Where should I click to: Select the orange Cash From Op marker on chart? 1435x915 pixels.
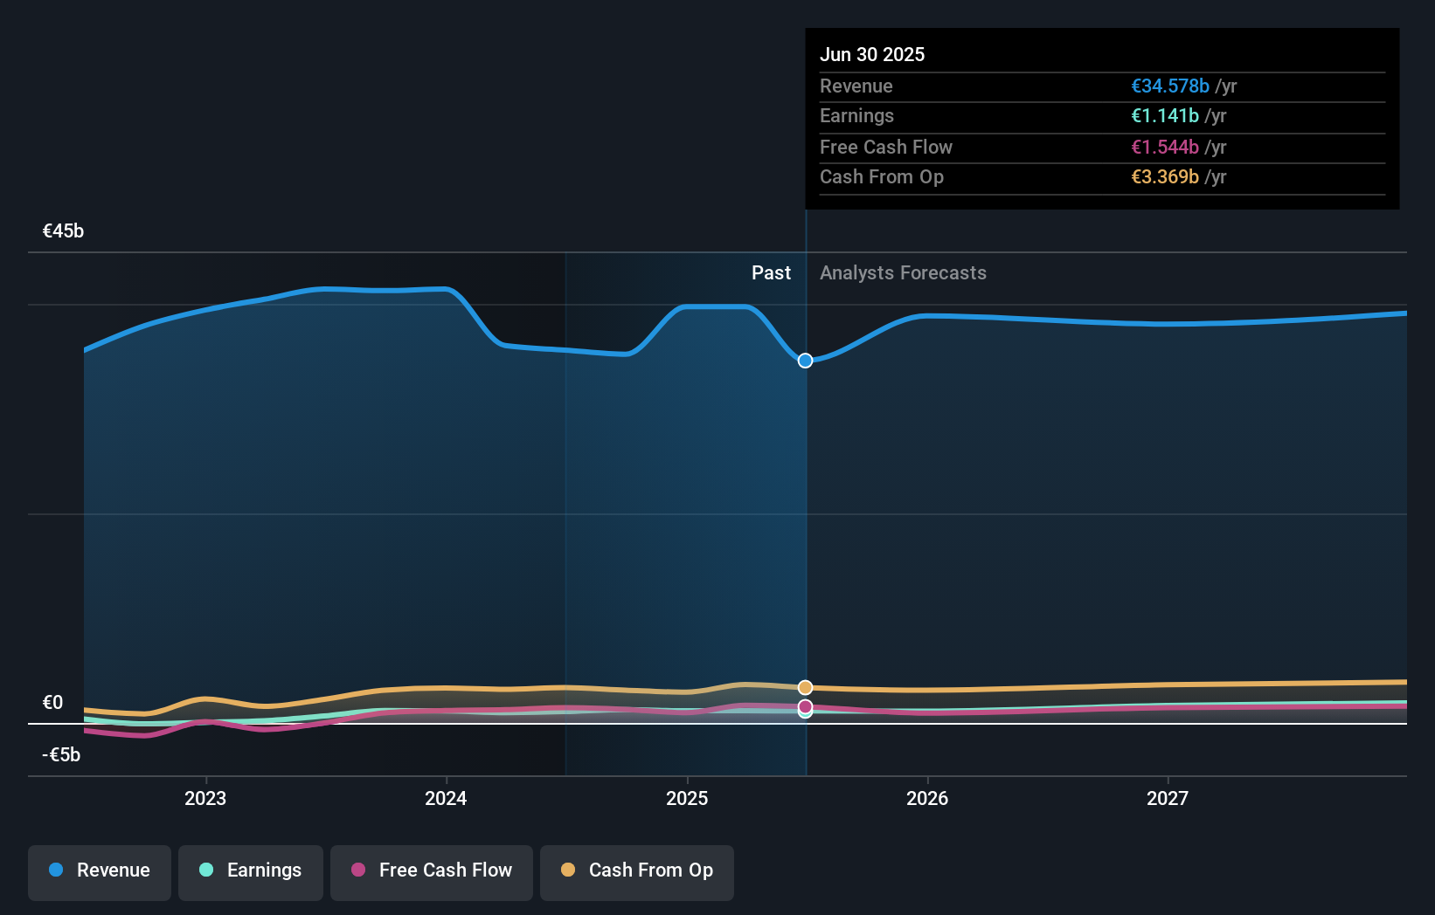(805, 687)
